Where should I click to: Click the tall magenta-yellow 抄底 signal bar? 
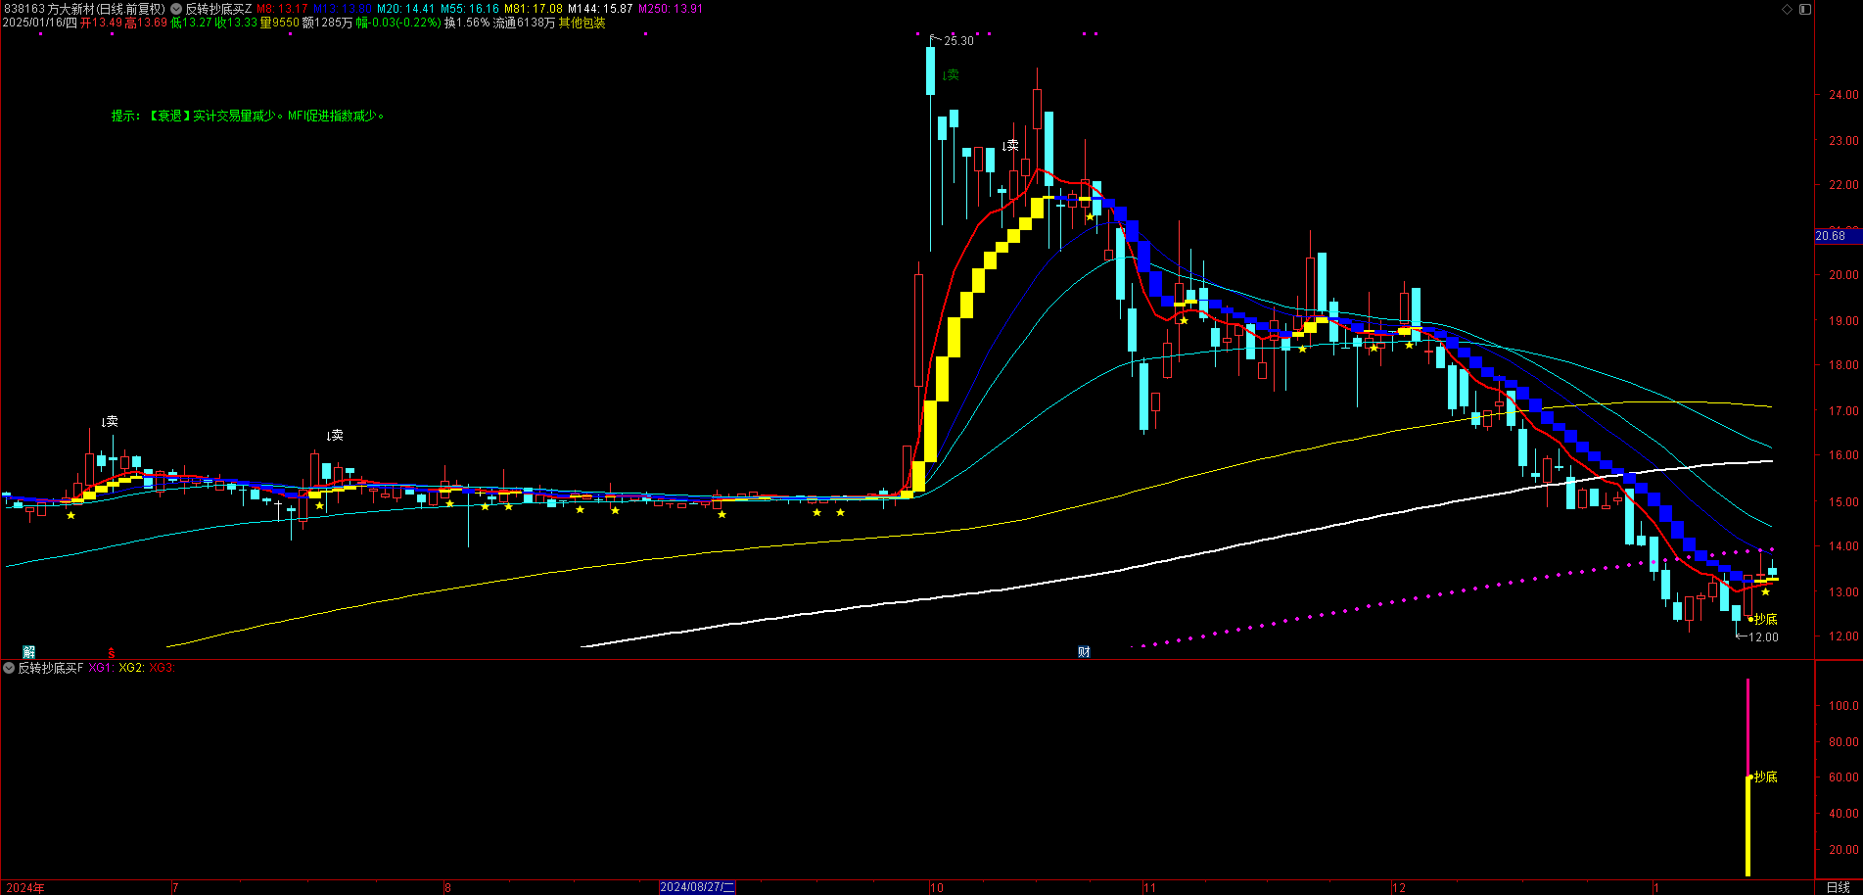1748,777
